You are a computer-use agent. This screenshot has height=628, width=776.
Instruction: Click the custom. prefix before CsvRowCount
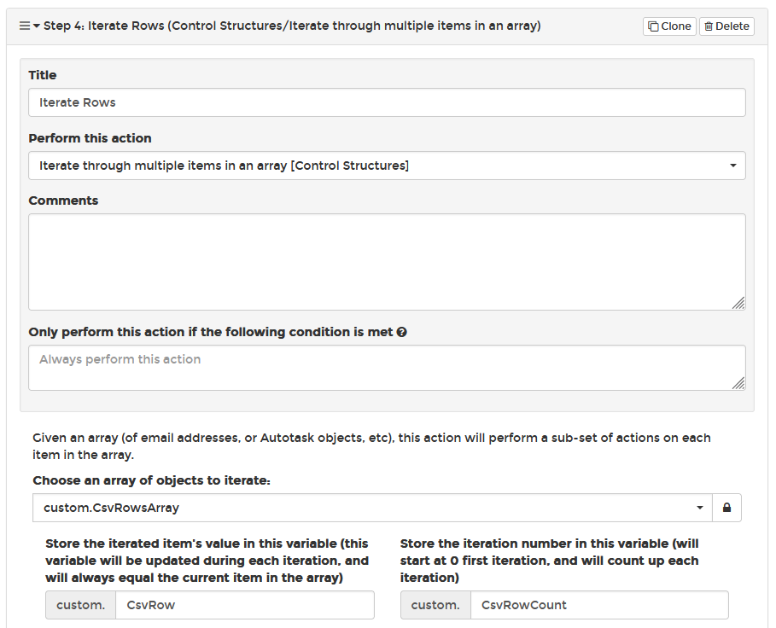[x=435, y=605]
